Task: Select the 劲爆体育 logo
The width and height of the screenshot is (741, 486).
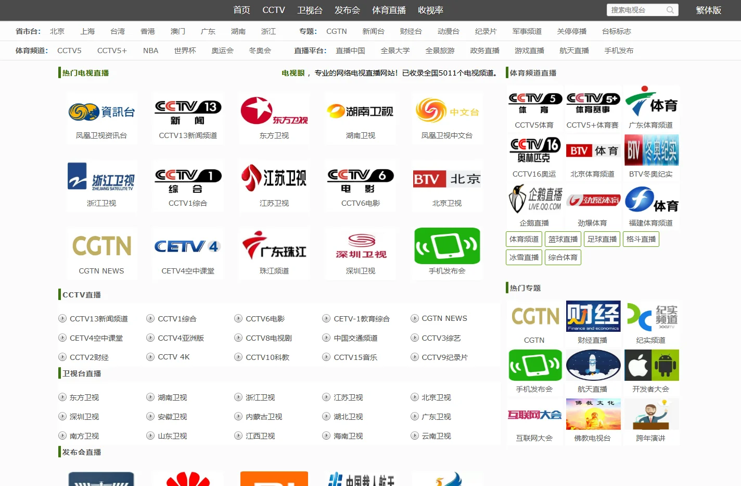Action: [x=593, y=200]
